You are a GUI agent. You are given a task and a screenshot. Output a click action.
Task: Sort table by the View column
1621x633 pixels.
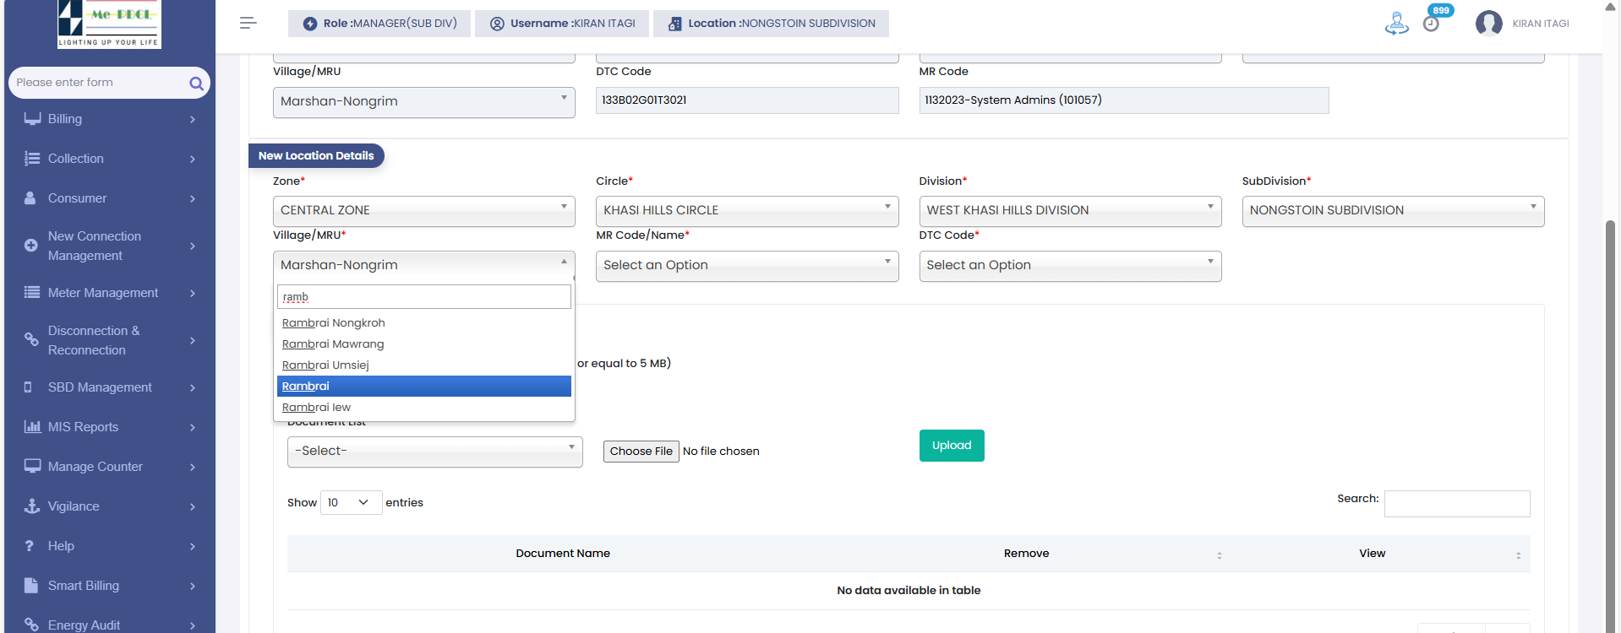(1373, 554)
